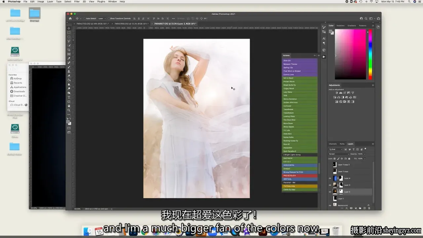Select the Brush tool
Screen dimensions: 423x238
coord(69,67)
